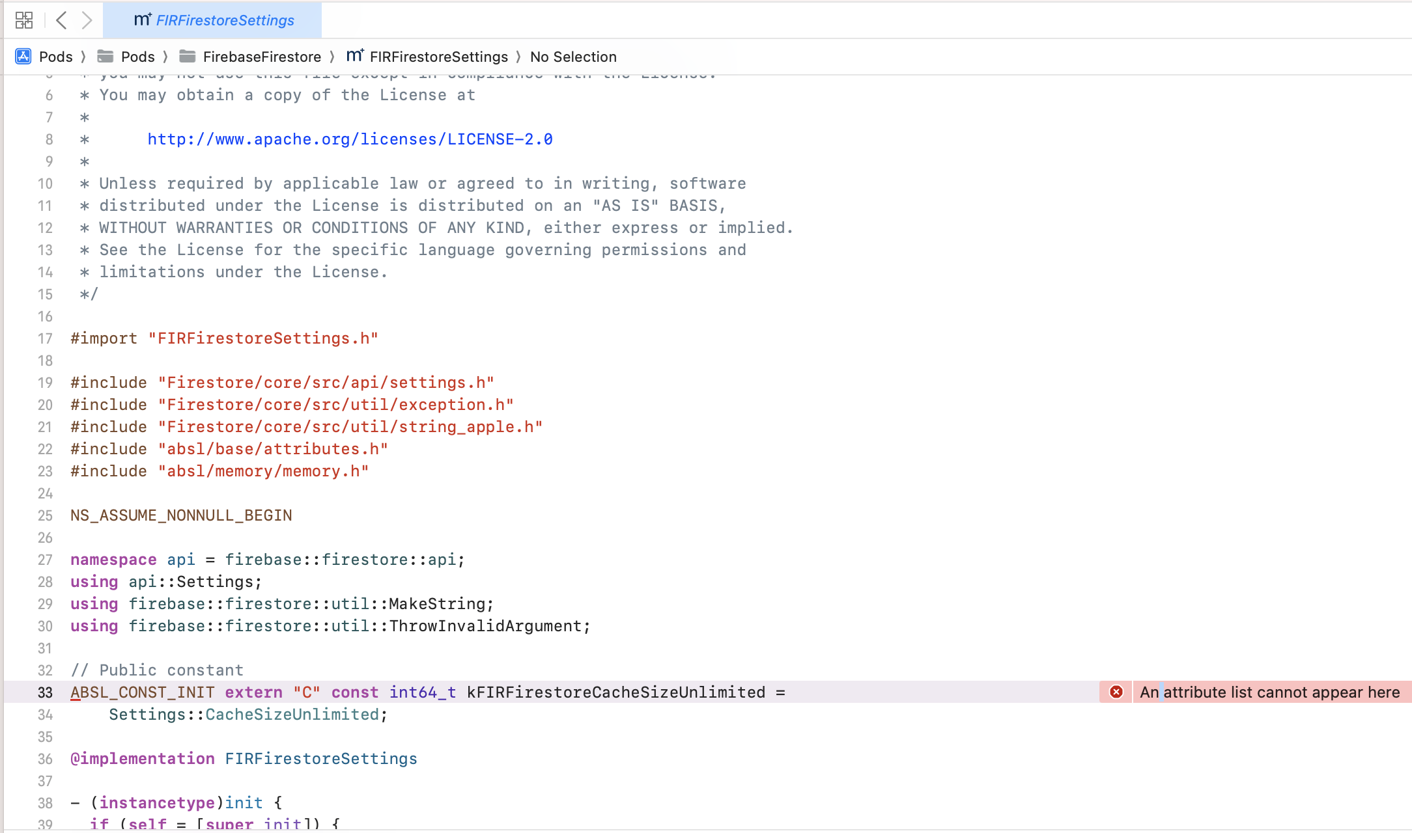Screen dimensions: 1412x833
Task: Open the first Pods breadcrumb dropdown
Action: (x=55, y=57)
